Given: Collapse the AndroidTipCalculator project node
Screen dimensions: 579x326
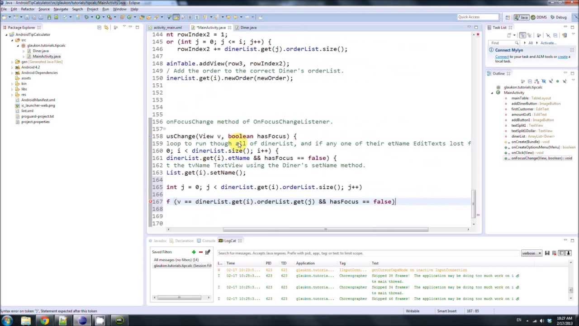Looking at the screenshot, I should point(6,34).
